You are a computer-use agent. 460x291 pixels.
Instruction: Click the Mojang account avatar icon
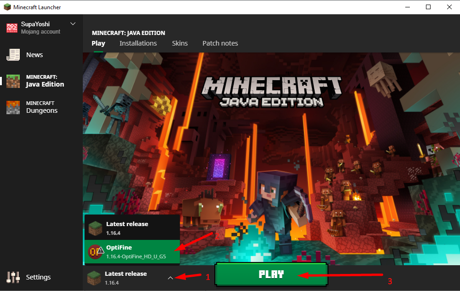tap(12, 28)
